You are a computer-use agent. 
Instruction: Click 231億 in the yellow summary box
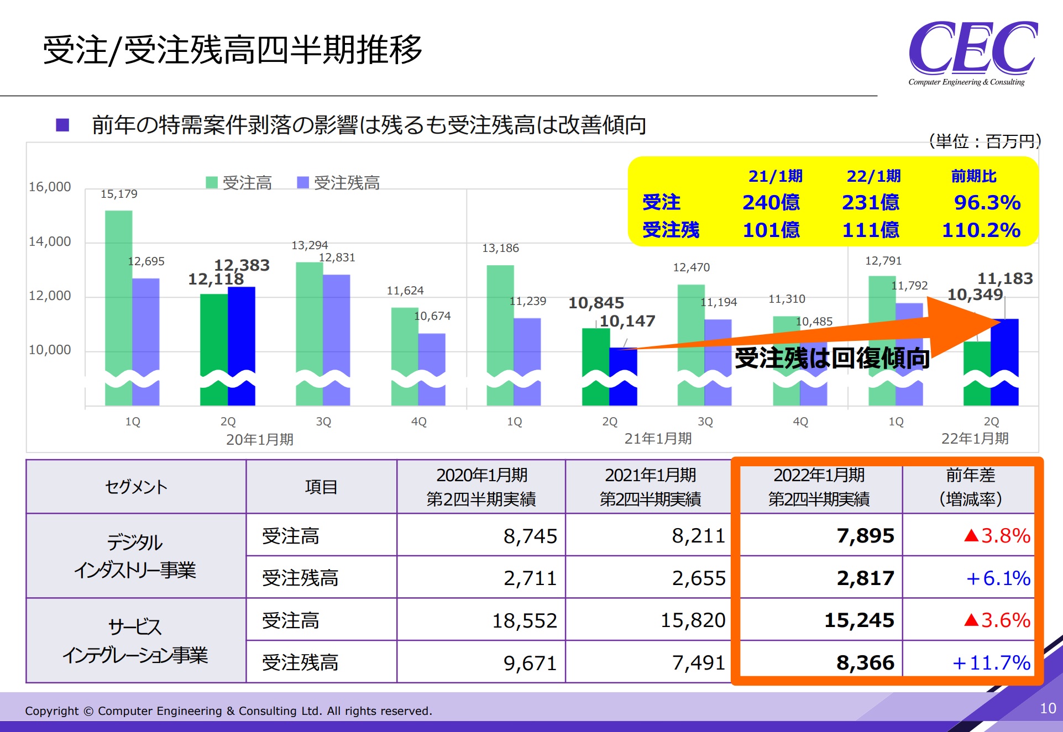point(871,203)
